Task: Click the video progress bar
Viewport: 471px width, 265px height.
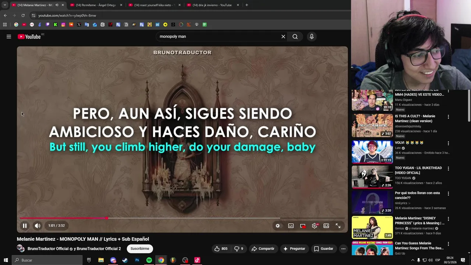Action: coord(182,218)
